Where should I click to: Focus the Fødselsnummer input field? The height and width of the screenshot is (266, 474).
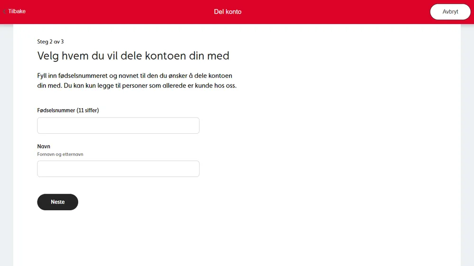[x=118, y=126]
